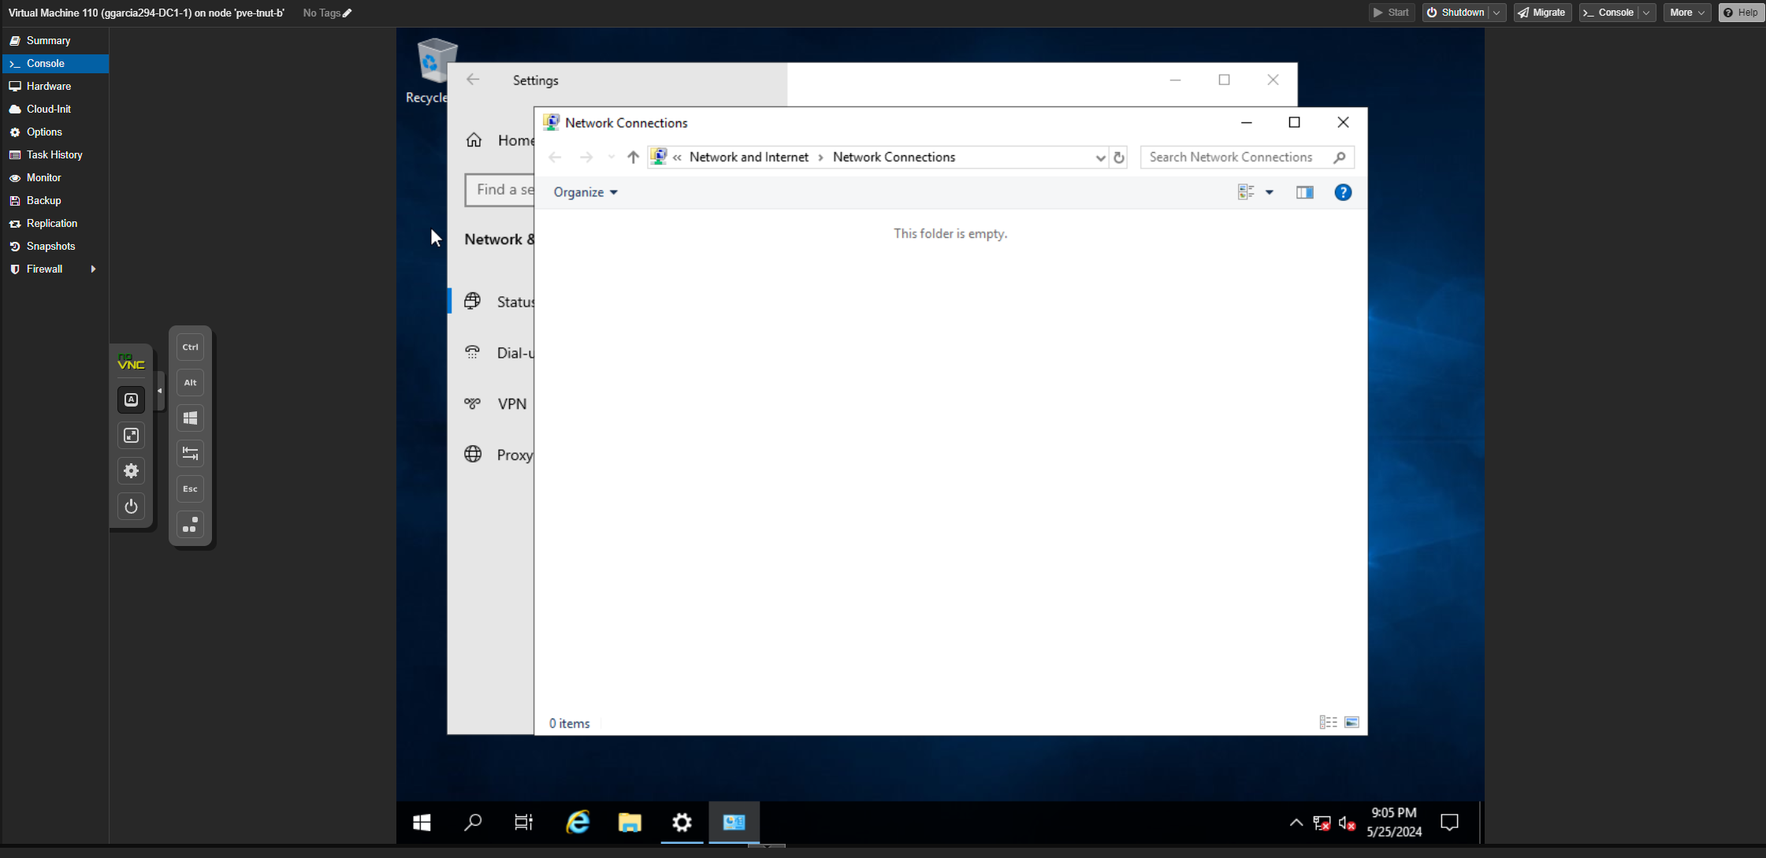The image size is (1766, 858).
Task: Select the Console option in sidebar
Action: 45,63
